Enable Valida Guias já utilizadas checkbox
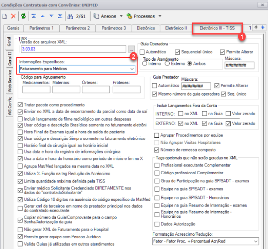268x249 pixels. pyautogui.click(x=20, y=244)
